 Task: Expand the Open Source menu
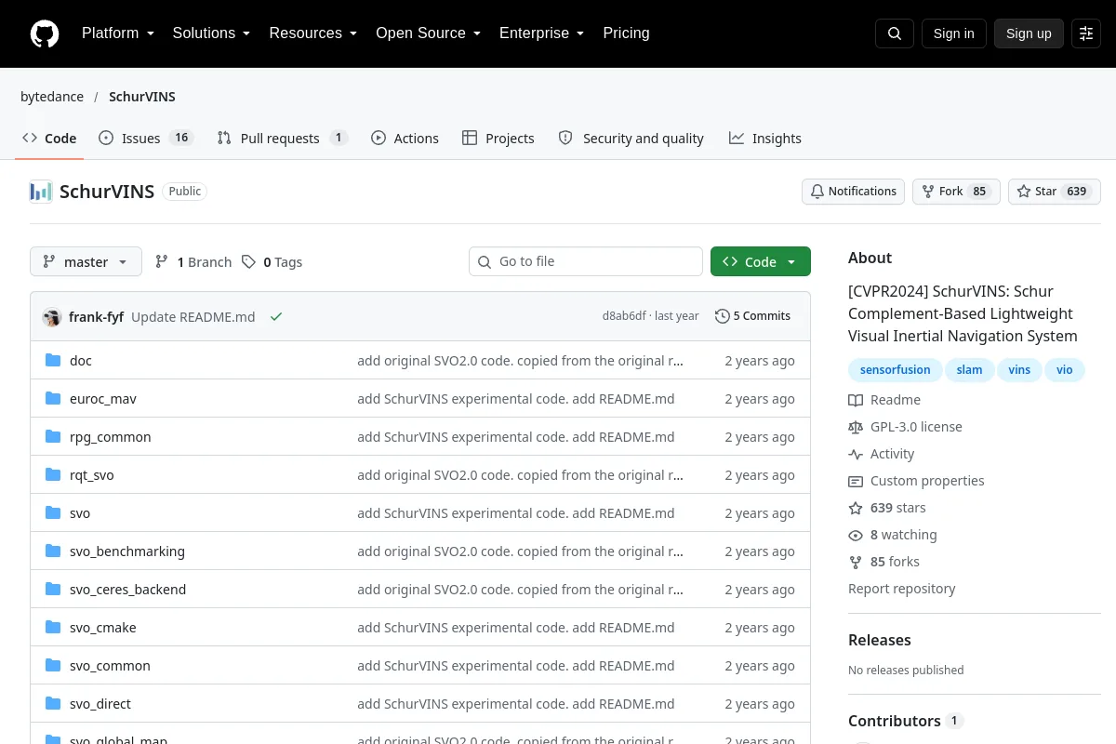coord(428,33)
